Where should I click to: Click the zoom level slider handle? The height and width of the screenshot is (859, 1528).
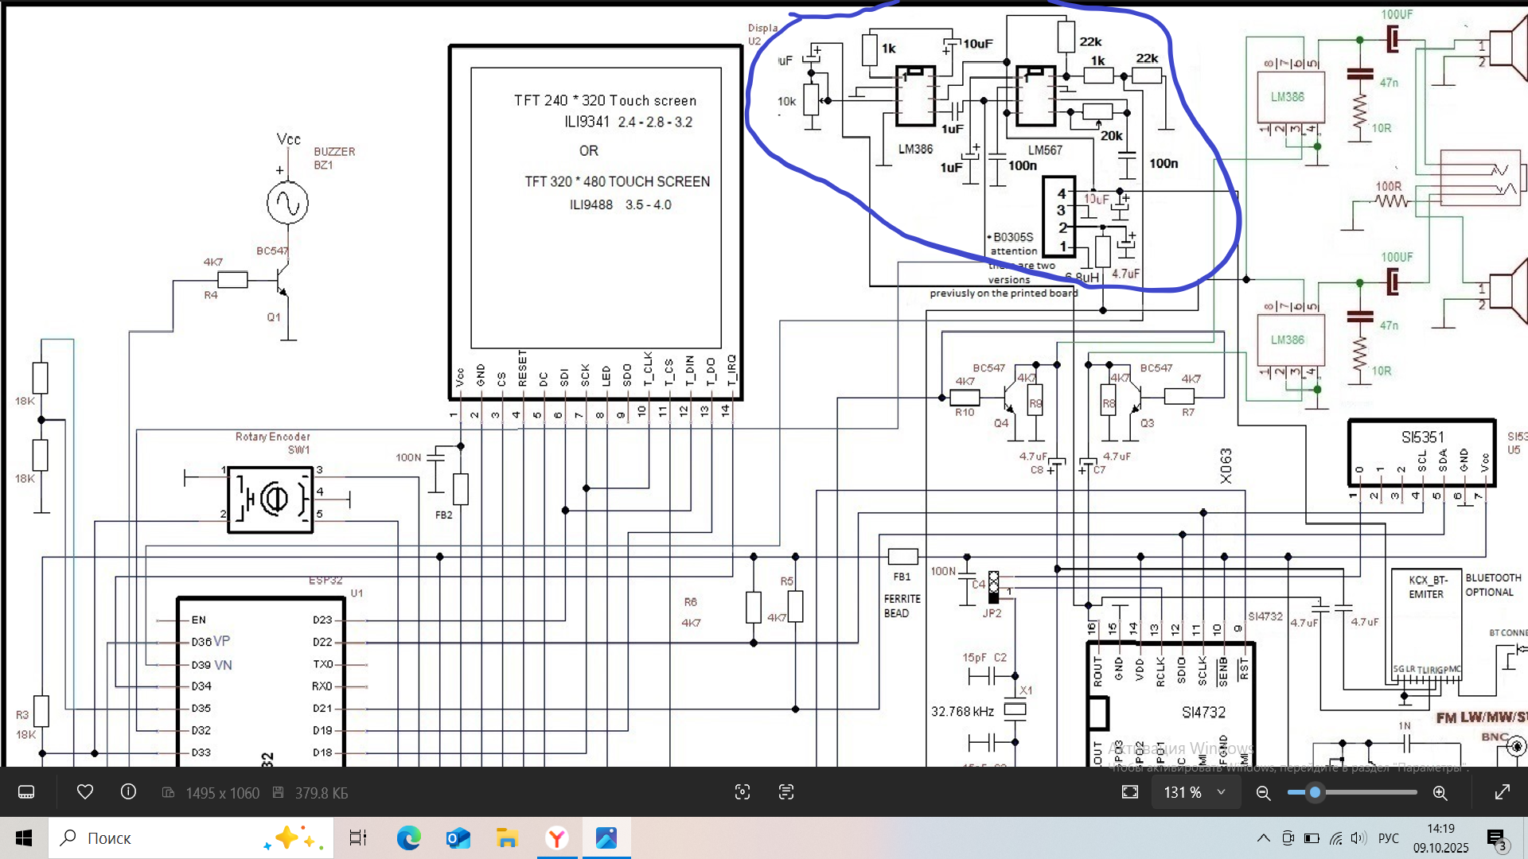[1315, 792]
